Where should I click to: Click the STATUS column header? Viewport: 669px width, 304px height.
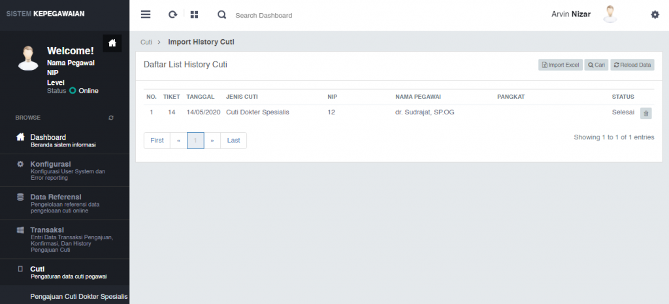pyautogui.click(x=623, y=97)
